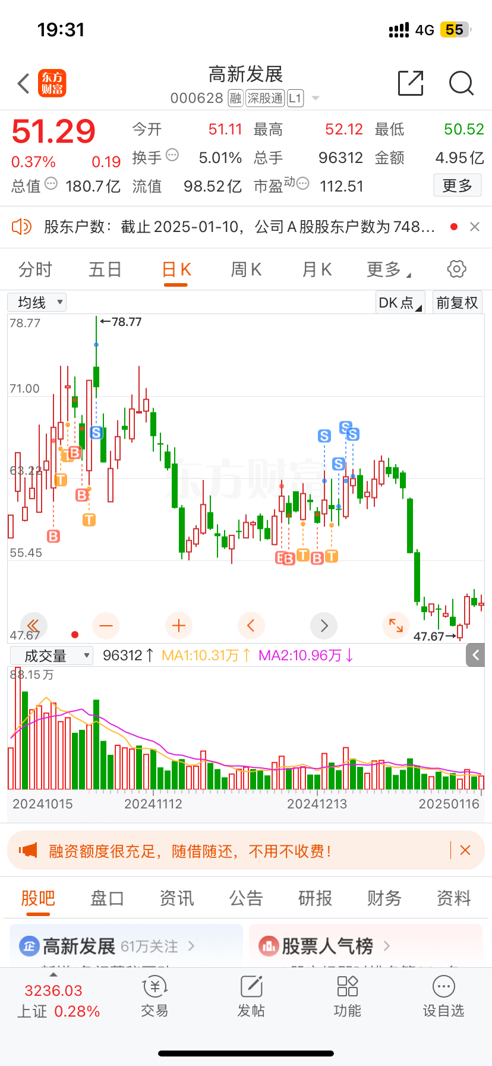Open the 股票人气榜 card
The width and height of the screenshot is (492, 1066).
click(x=365, y=945)
